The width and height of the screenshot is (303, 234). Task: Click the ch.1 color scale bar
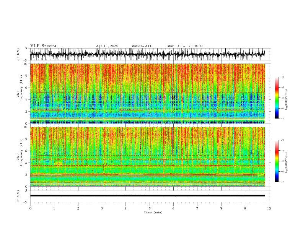click(x=277, y=98)
